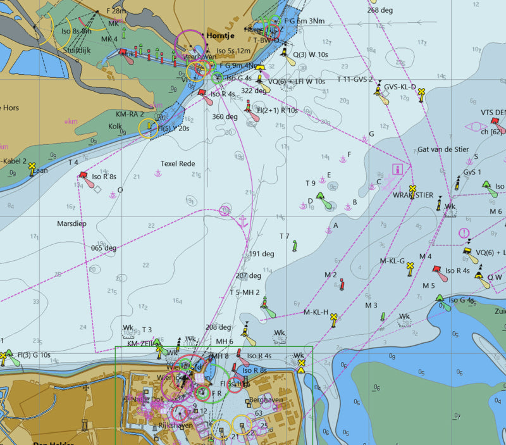Open the magenta information box symbol

[x=398, y=169]
